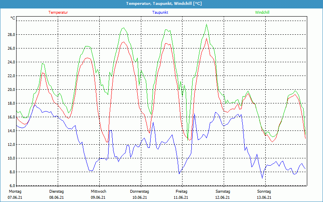323x202 pixels.
Task: Click the '11.06.21' date label
Action: [x=181, y=198]
